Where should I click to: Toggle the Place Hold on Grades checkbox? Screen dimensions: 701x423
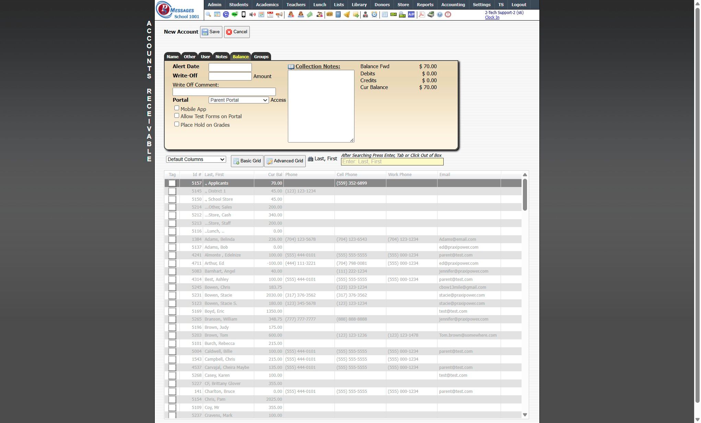[x=177, y=124]
